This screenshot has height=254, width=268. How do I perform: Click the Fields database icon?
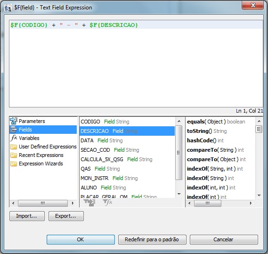coord(14,130)
